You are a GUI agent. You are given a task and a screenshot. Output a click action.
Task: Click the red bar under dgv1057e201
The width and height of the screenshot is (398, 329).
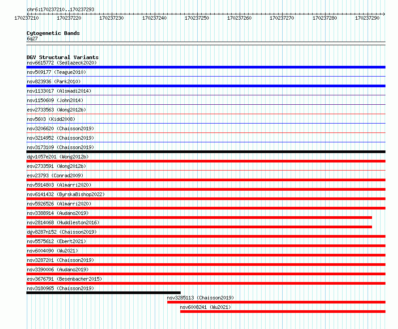pos(206,161)
